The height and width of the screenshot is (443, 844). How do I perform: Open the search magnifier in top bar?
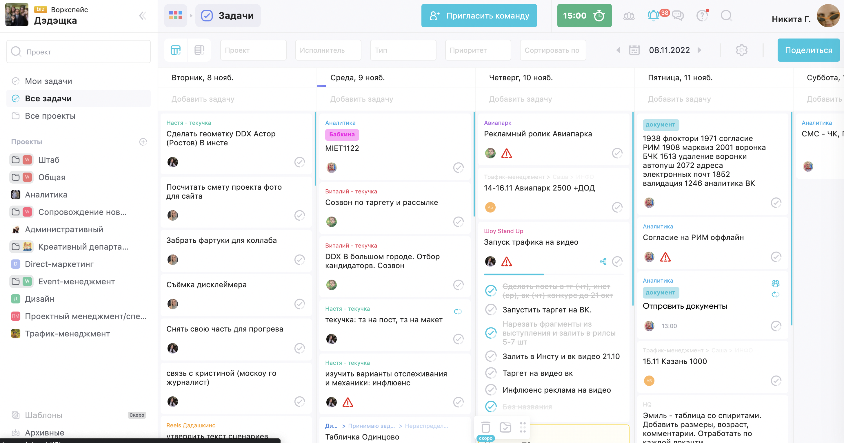coord(726,15)
